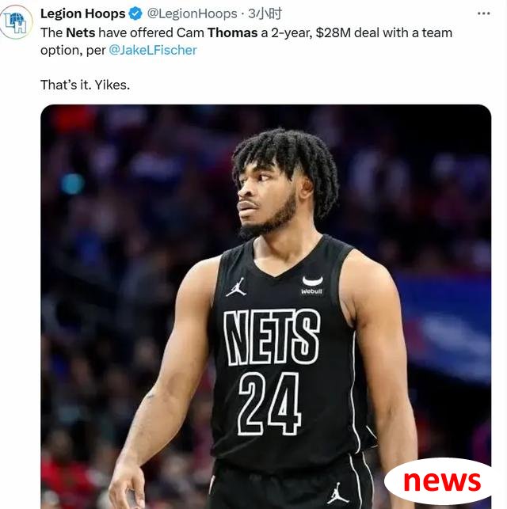This screenshot has width=507, height=509.
Task: Click the "That's it. Yikes." text
Action: [85, 85]
